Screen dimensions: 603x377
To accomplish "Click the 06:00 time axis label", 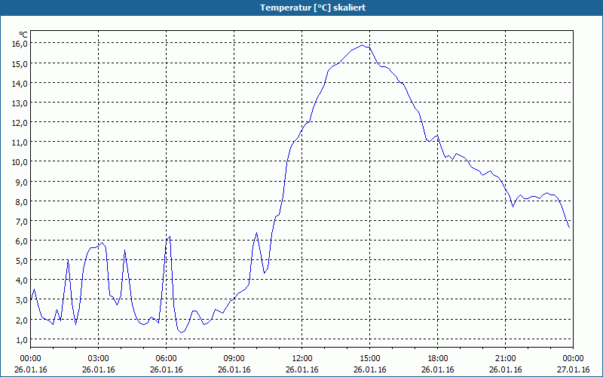I will coord(166,359).
